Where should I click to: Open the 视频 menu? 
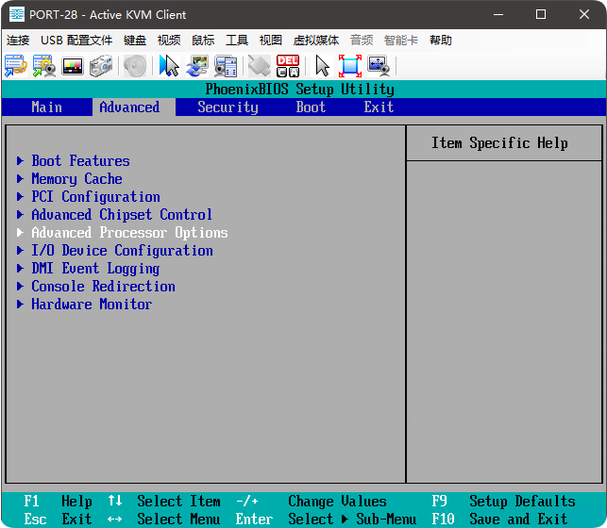point(169,41)
